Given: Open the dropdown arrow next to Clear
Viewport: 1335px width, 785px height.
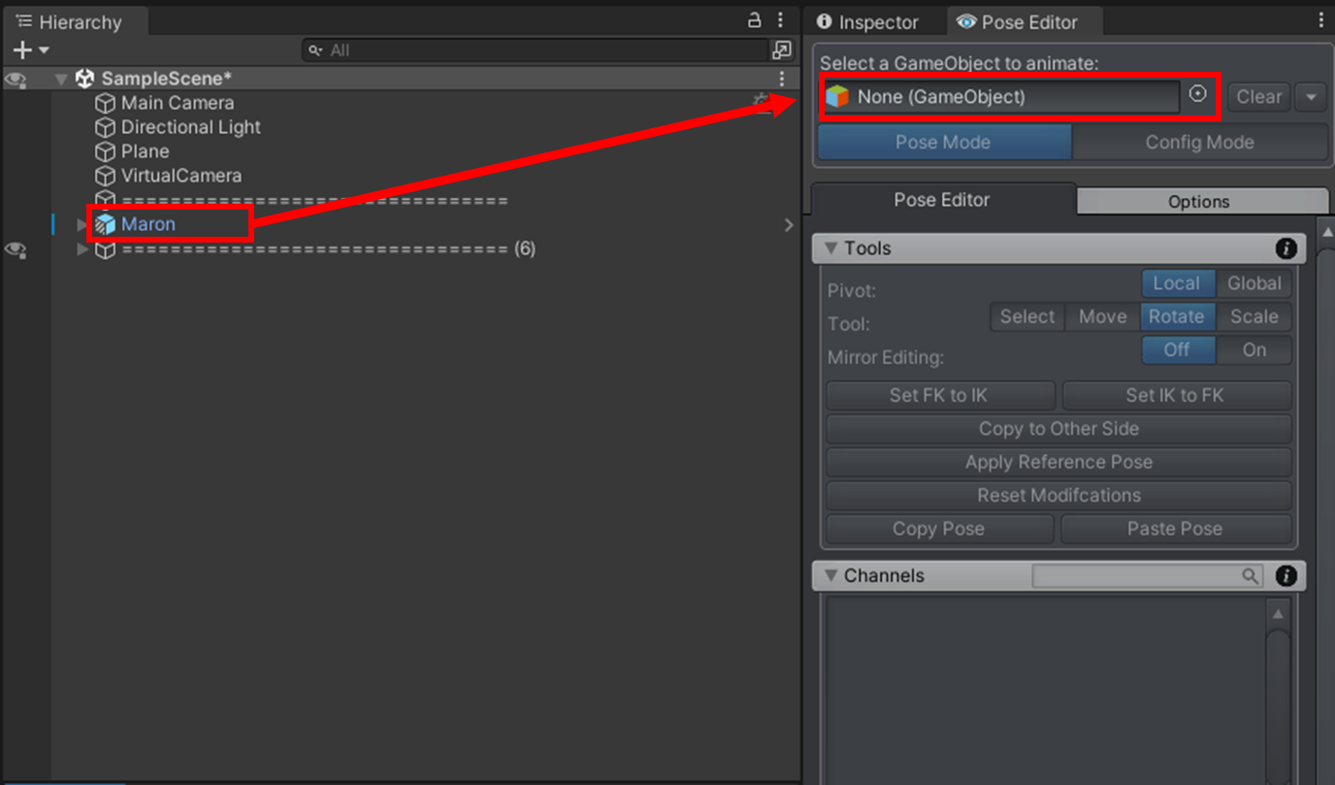Looking at the screenshot, I should tap(1311, 96).
